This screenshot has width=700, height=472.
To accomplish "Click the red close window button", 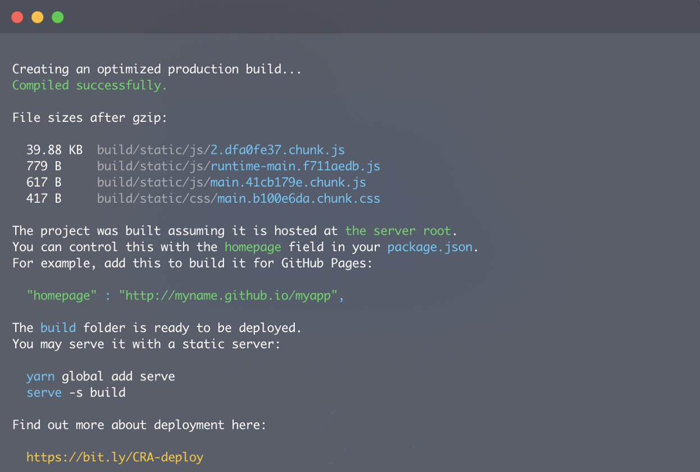I will (x=17, y=17).
